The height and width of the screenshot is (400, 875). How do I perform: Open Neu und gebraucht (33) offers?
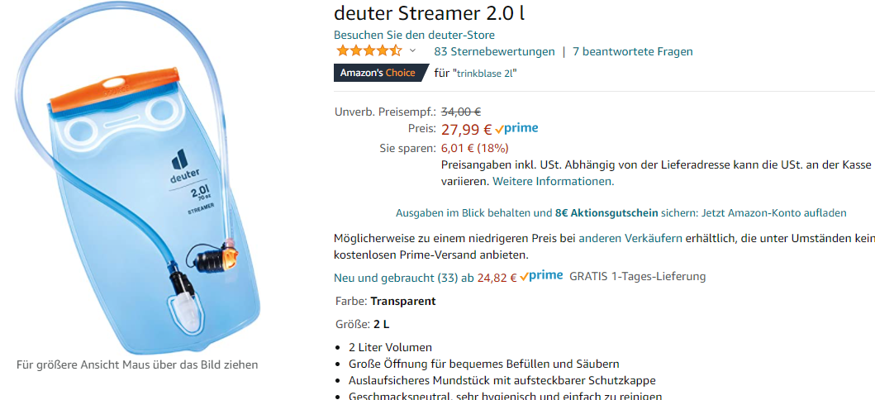click(x=397, y=277)
